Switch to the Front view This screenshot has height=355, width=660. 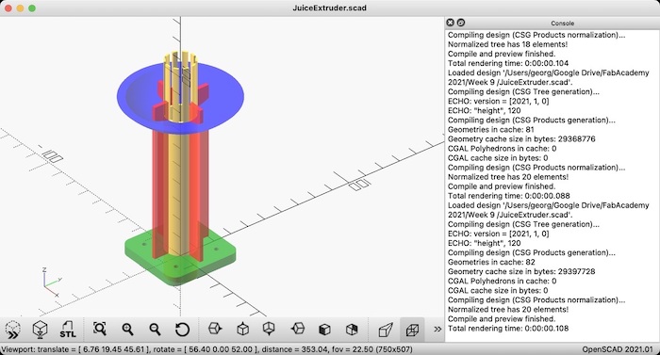(x=324, y=330)
